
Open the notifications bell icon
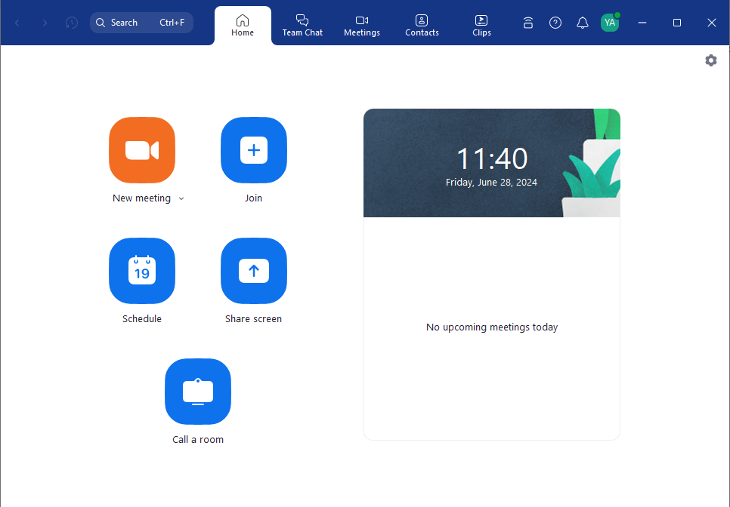click(x=582, y=23)
